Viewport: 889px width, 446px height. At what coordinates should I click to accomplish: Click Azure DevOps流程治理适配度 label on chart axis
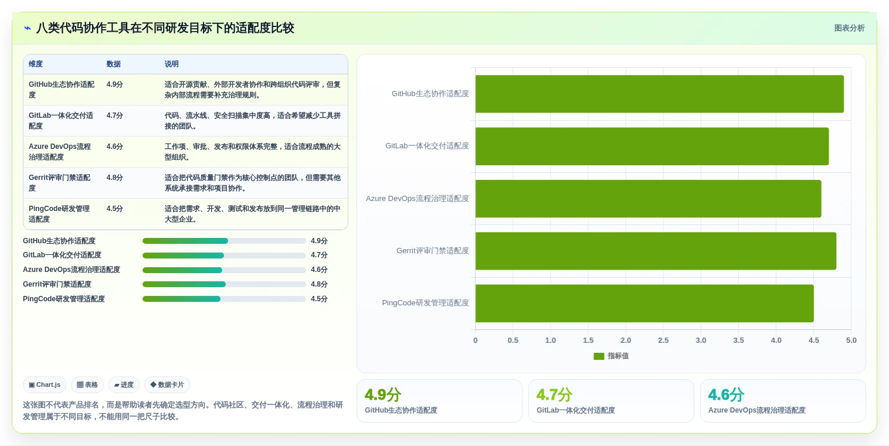click(x=418, y=199)
